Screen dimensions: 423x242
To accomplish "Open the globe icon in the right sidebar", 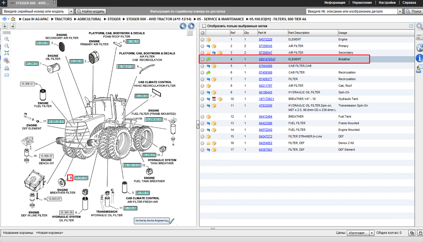I will click(x=420, y=48).
